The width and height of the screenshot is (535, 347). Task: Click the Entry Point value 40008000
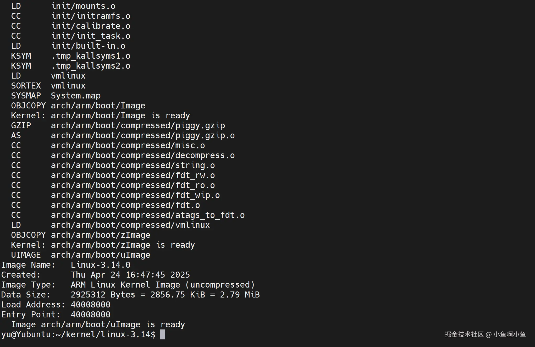[x=91, y=315]
